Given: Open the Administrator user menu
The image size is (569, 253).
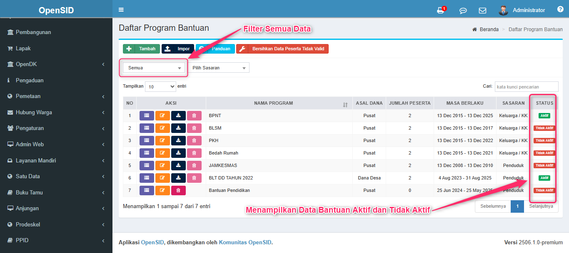Looking at the screenshot, I should 522,10.
